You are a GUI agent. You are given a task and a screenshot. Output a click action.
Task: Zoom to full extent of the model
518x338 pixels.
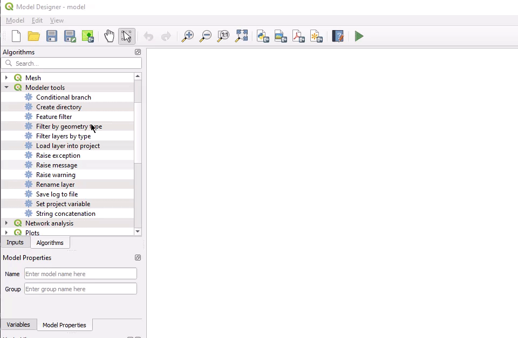pos(241,36)
